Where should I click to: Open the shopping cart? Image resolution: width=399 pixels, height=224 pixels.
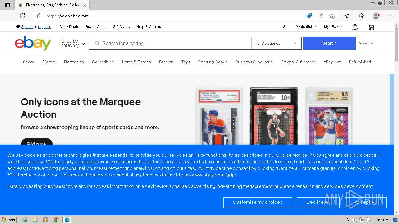(x=371, y=27)
